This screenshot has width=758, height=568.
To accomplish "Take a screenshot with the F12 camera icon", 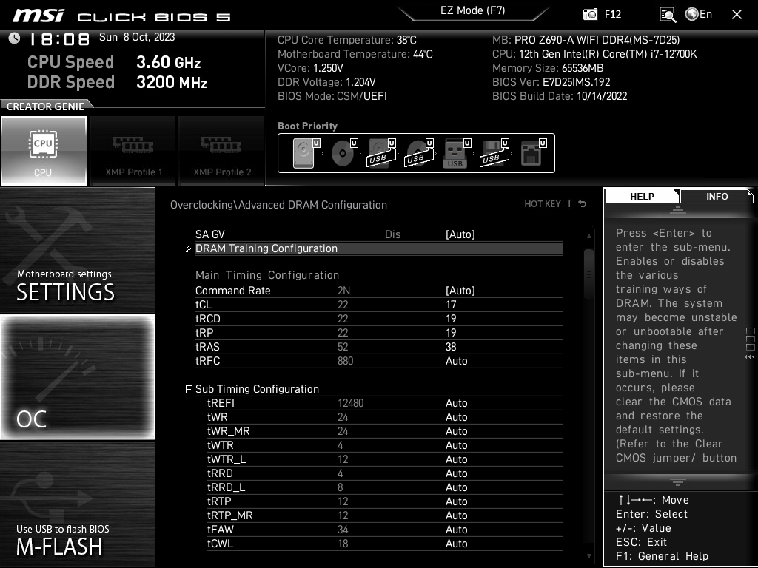I will click(x=590, y=15).
